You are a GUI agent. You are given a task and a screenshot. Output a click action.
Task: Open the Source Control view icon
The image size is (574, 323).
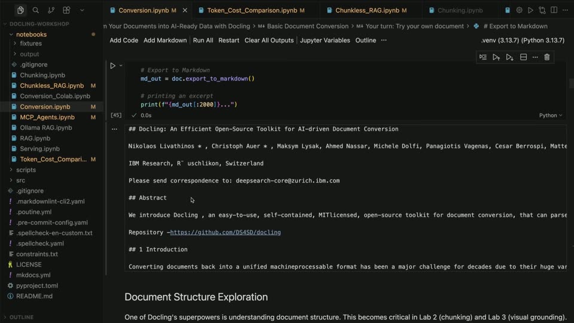(51, 10)
